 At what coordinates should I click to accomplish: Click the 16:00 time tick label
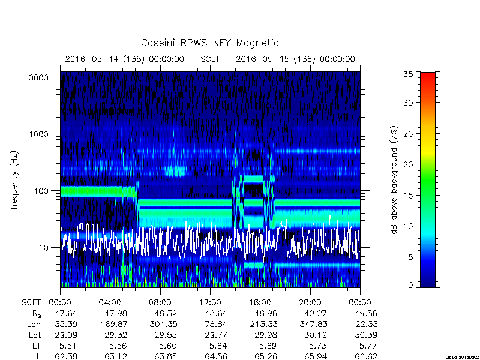pyautogui.click(x=260, y=303)
